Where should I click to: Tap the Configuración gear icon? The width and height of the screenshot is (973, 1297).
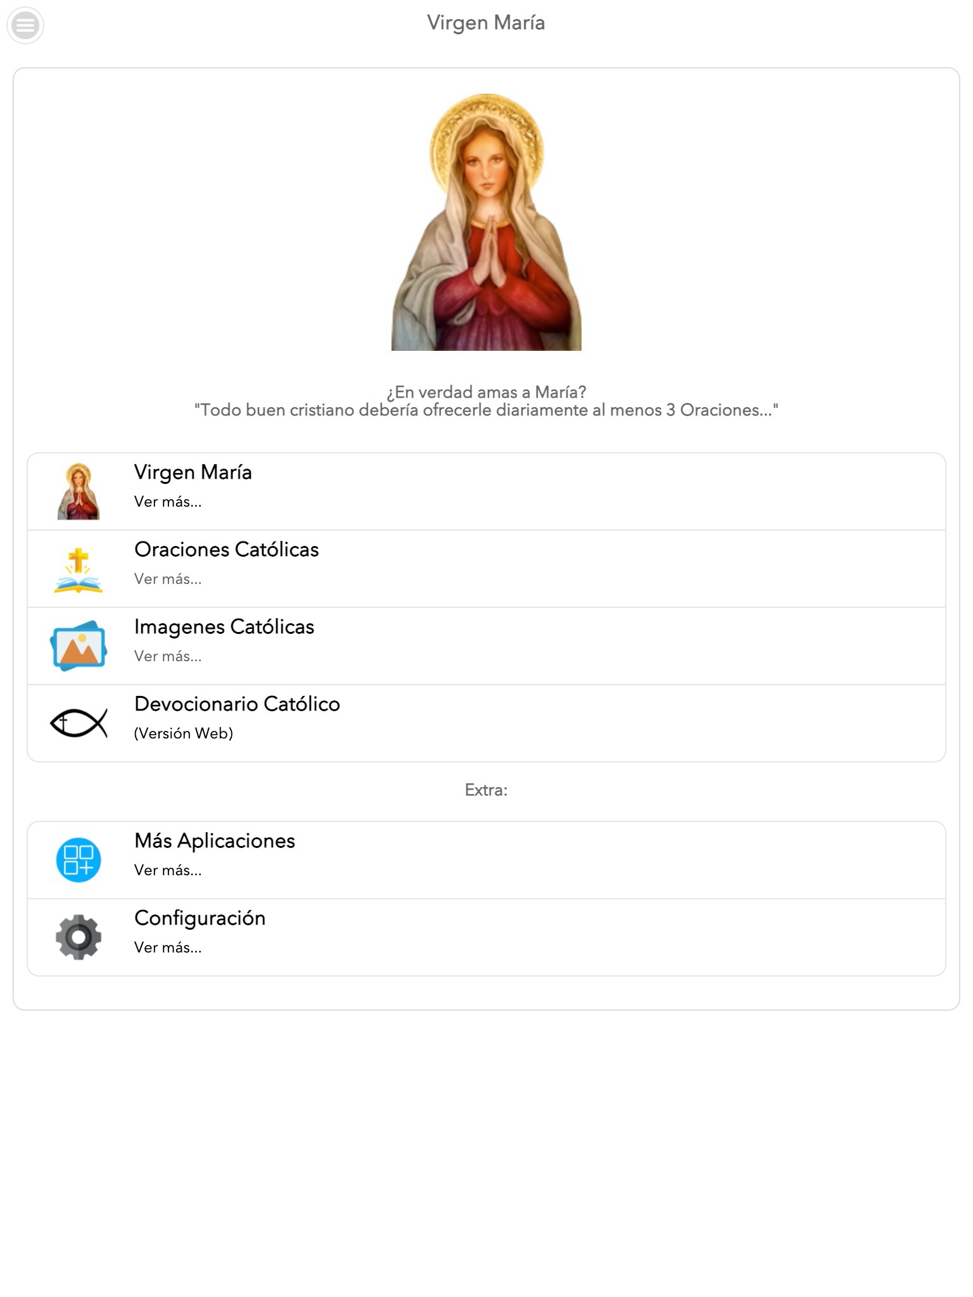[79, 937]
